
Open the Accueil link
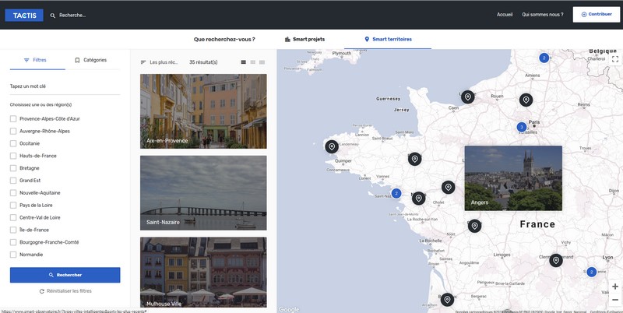pos(505,15)
